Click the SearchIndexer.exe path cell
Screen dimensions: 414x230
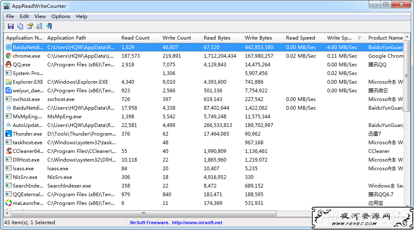point(69,185)
